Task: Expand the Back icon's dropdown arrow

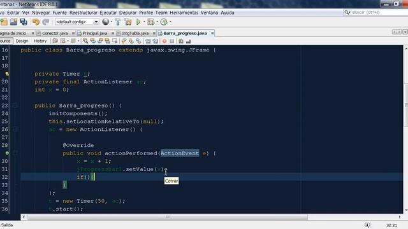Action: pos(68,41)
